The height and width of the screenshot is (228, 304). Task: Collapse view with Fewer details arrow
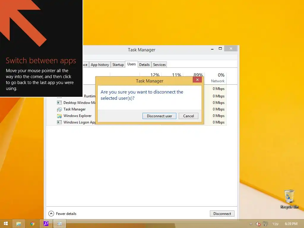51,214
